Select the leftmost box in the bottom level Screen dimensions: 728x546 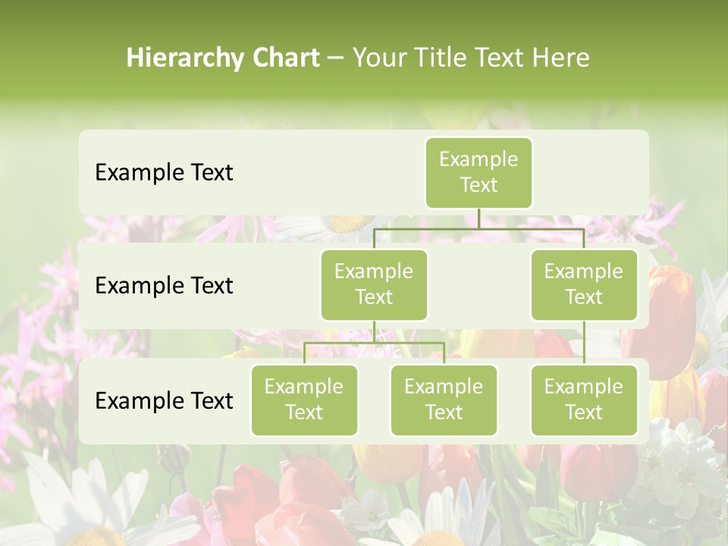pyautogui.click(x=304, y=400)
